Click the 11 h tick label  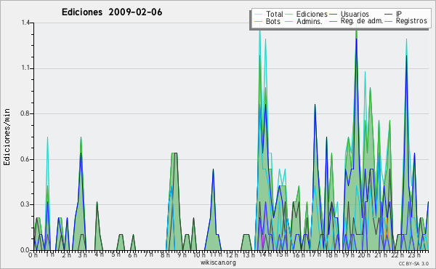216,254
